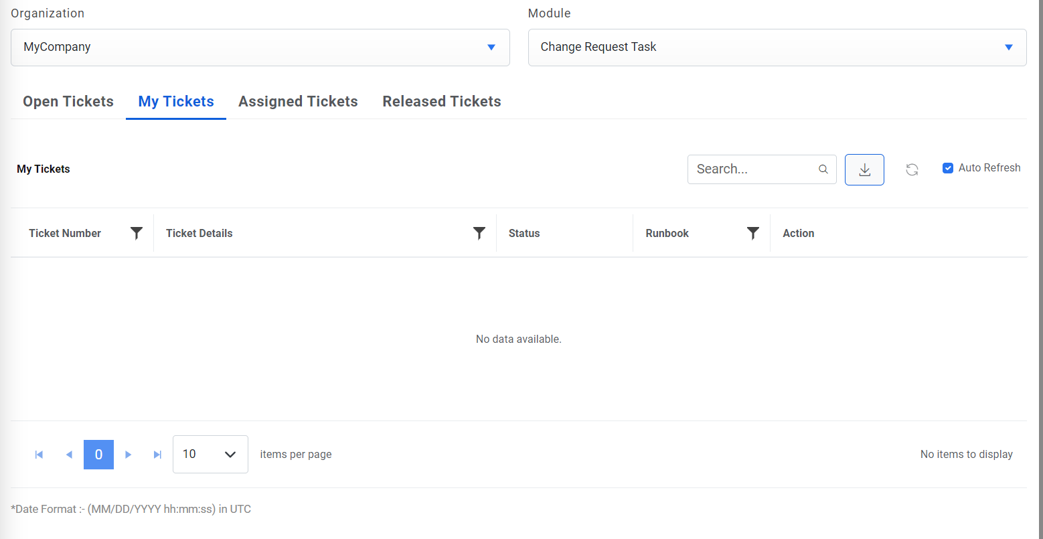The width and height of the screenshot is (1043, 539).
Task: Click the Status column header
Action: click(x=524, y=233)
